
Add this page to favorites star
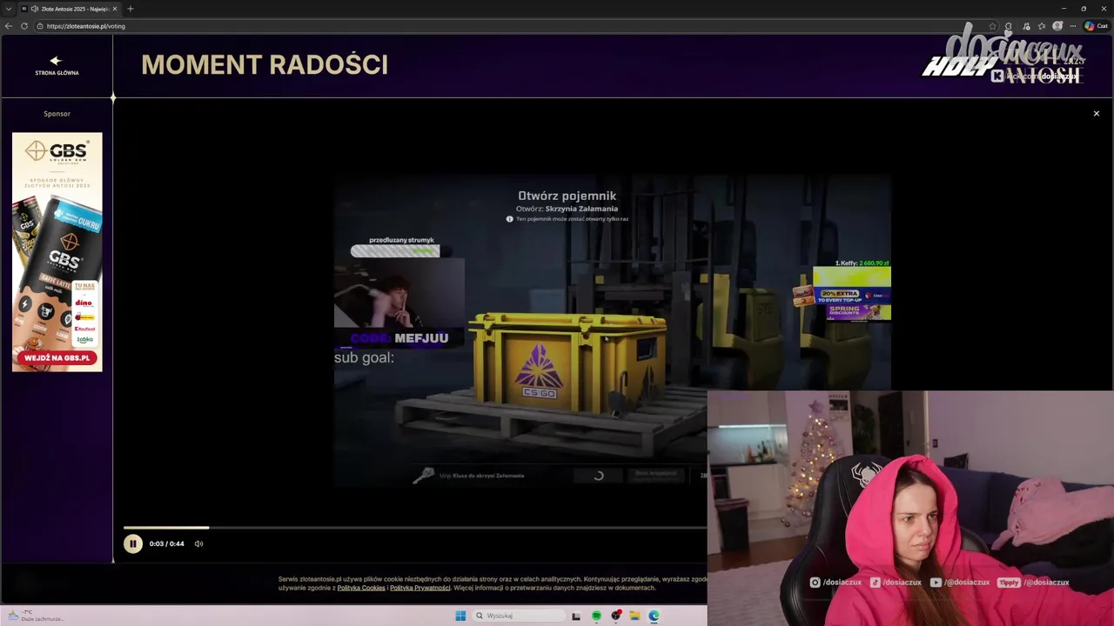click(x=992, y=26)
